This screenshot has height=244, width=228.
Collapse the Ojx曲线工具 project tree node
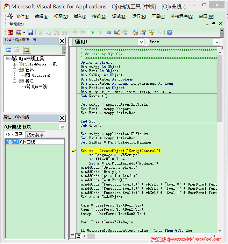click(8, 59)
